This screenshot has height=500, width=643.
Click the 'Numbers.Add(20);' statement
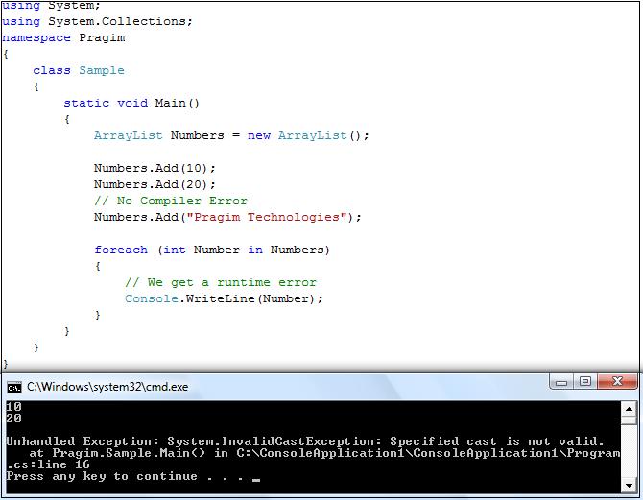coord(155,184)
